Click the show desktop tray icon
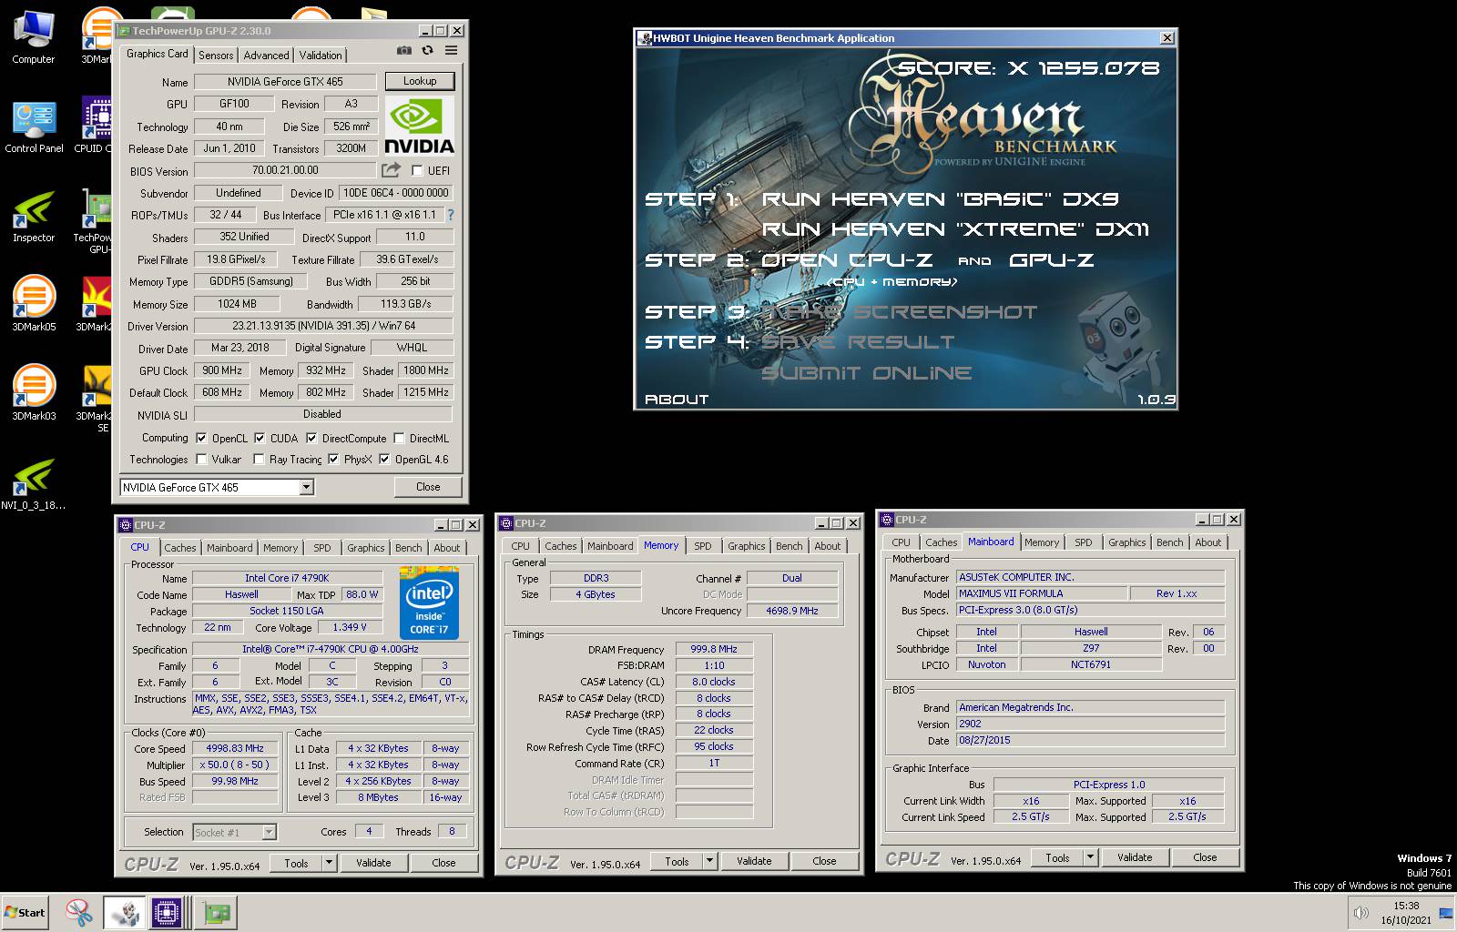Image resolution: width=1457 pixels, height=932 pixels. tap(1446, 913)
